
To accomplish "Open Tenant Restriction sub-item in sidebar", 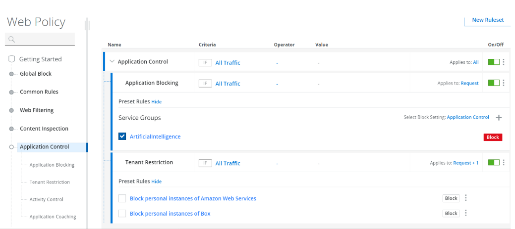I will [50, 182].
